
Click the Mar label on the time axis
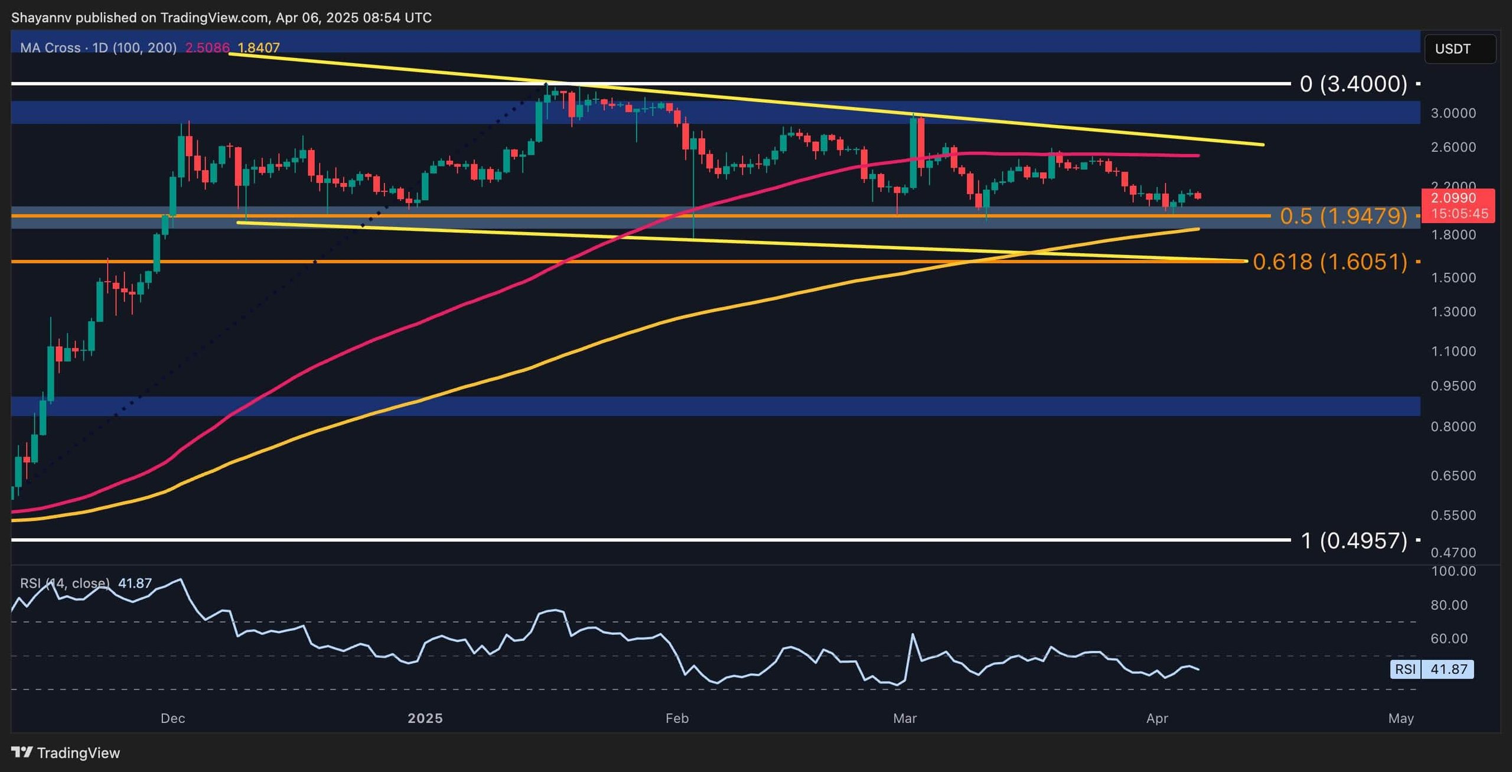(x=905, y=718)
